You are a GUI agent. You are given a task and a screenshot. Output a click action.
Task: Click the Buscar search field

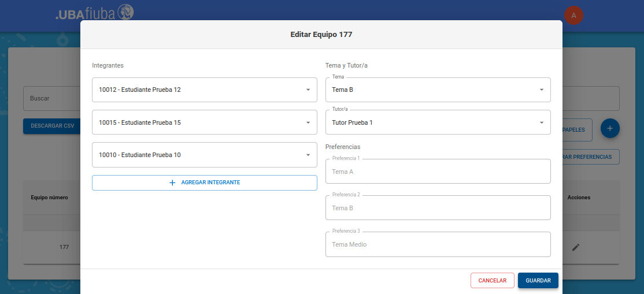click(52, 99)
